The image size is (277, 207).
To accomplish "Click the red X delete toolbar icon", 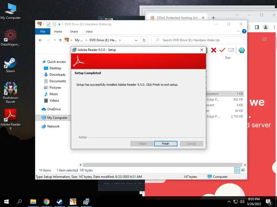I will (214, 50).
